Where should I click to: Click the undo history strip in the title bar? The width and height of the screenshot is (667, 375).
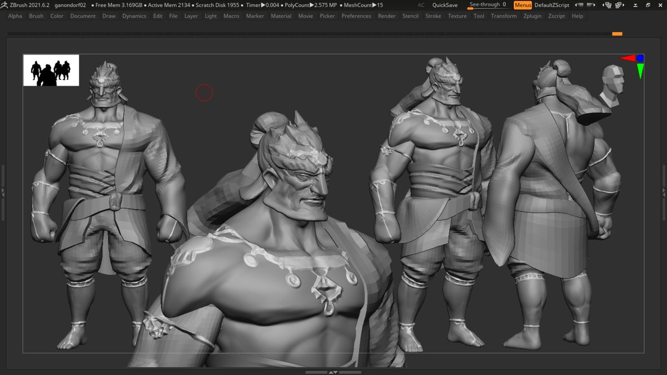581,5
